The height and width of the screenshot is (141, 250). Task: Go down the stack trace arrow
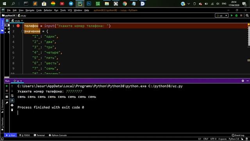click(12, 91)
